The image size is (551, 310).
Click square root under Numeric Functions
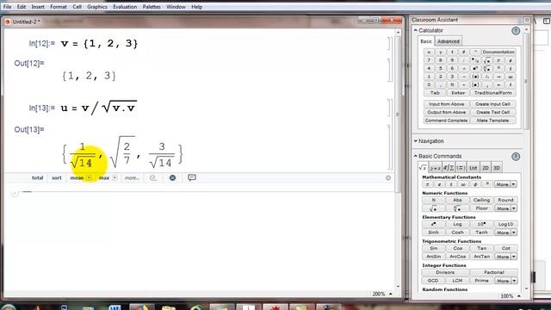coord(433,208)
